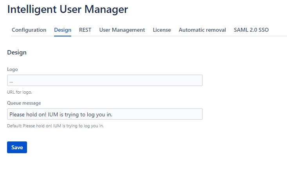Click the empty right end of the Logo field
287x172 pixels.
[x=192, y=80]
